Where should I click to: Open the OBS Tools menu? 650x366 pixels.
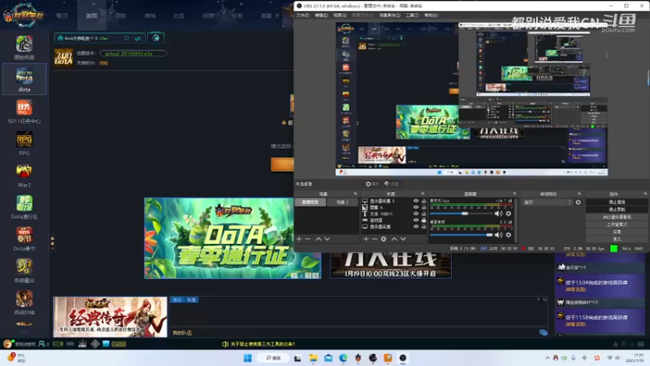click(x=412, y=15)
